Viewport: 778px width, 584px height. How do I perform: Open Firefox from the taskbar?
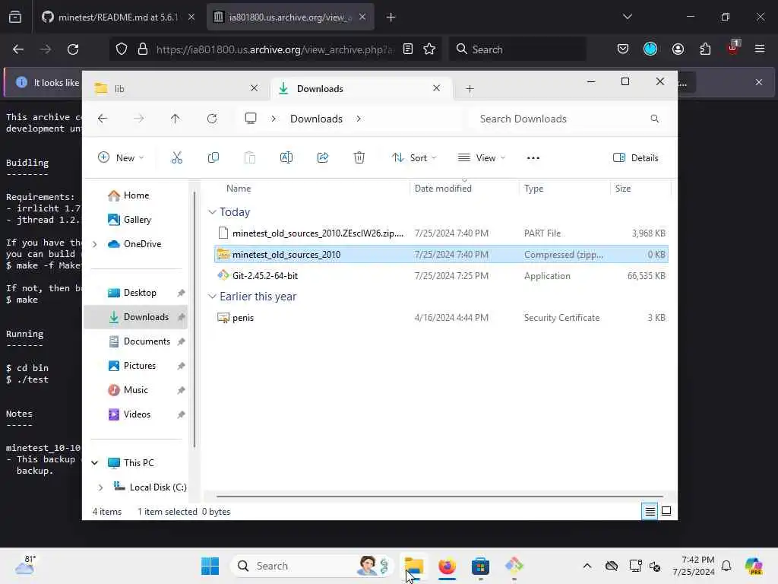click(x=447, y=566)
